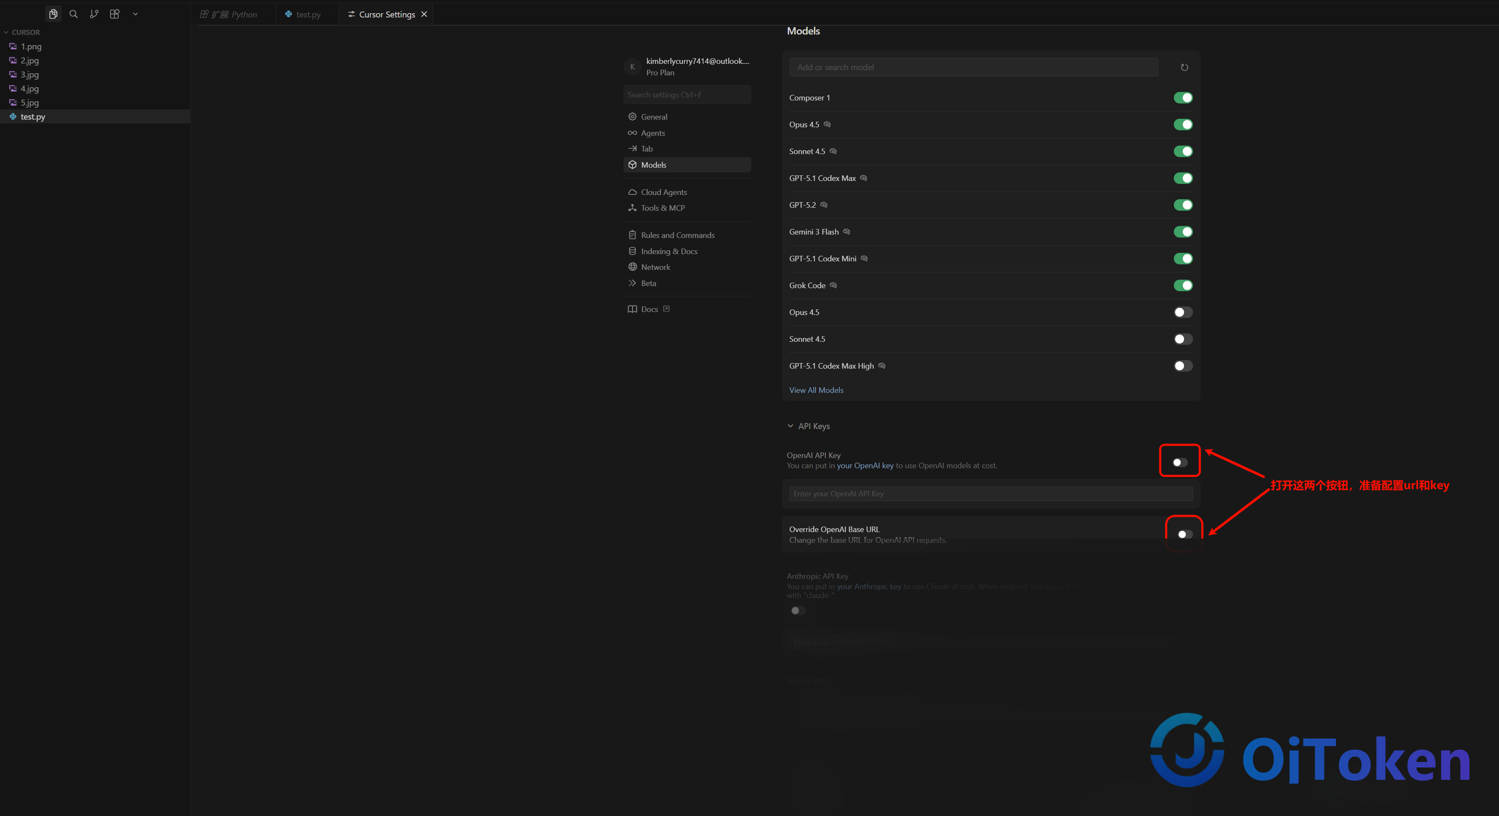Viewport: 1499px width, 816px height.
Task: Select the Models settings section
Action: tap(687, 165)
